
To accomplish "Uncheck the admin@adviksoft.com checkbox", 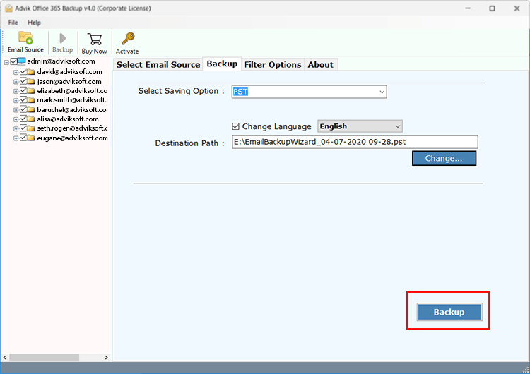I will point(14,61).
